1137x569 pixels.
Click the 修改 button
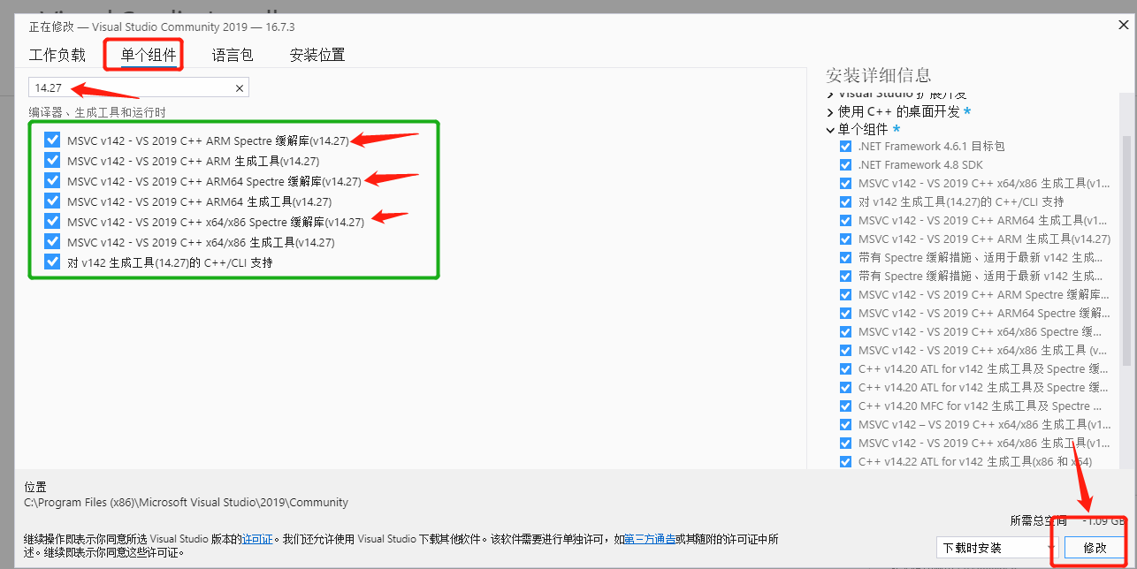(1095, 548)
